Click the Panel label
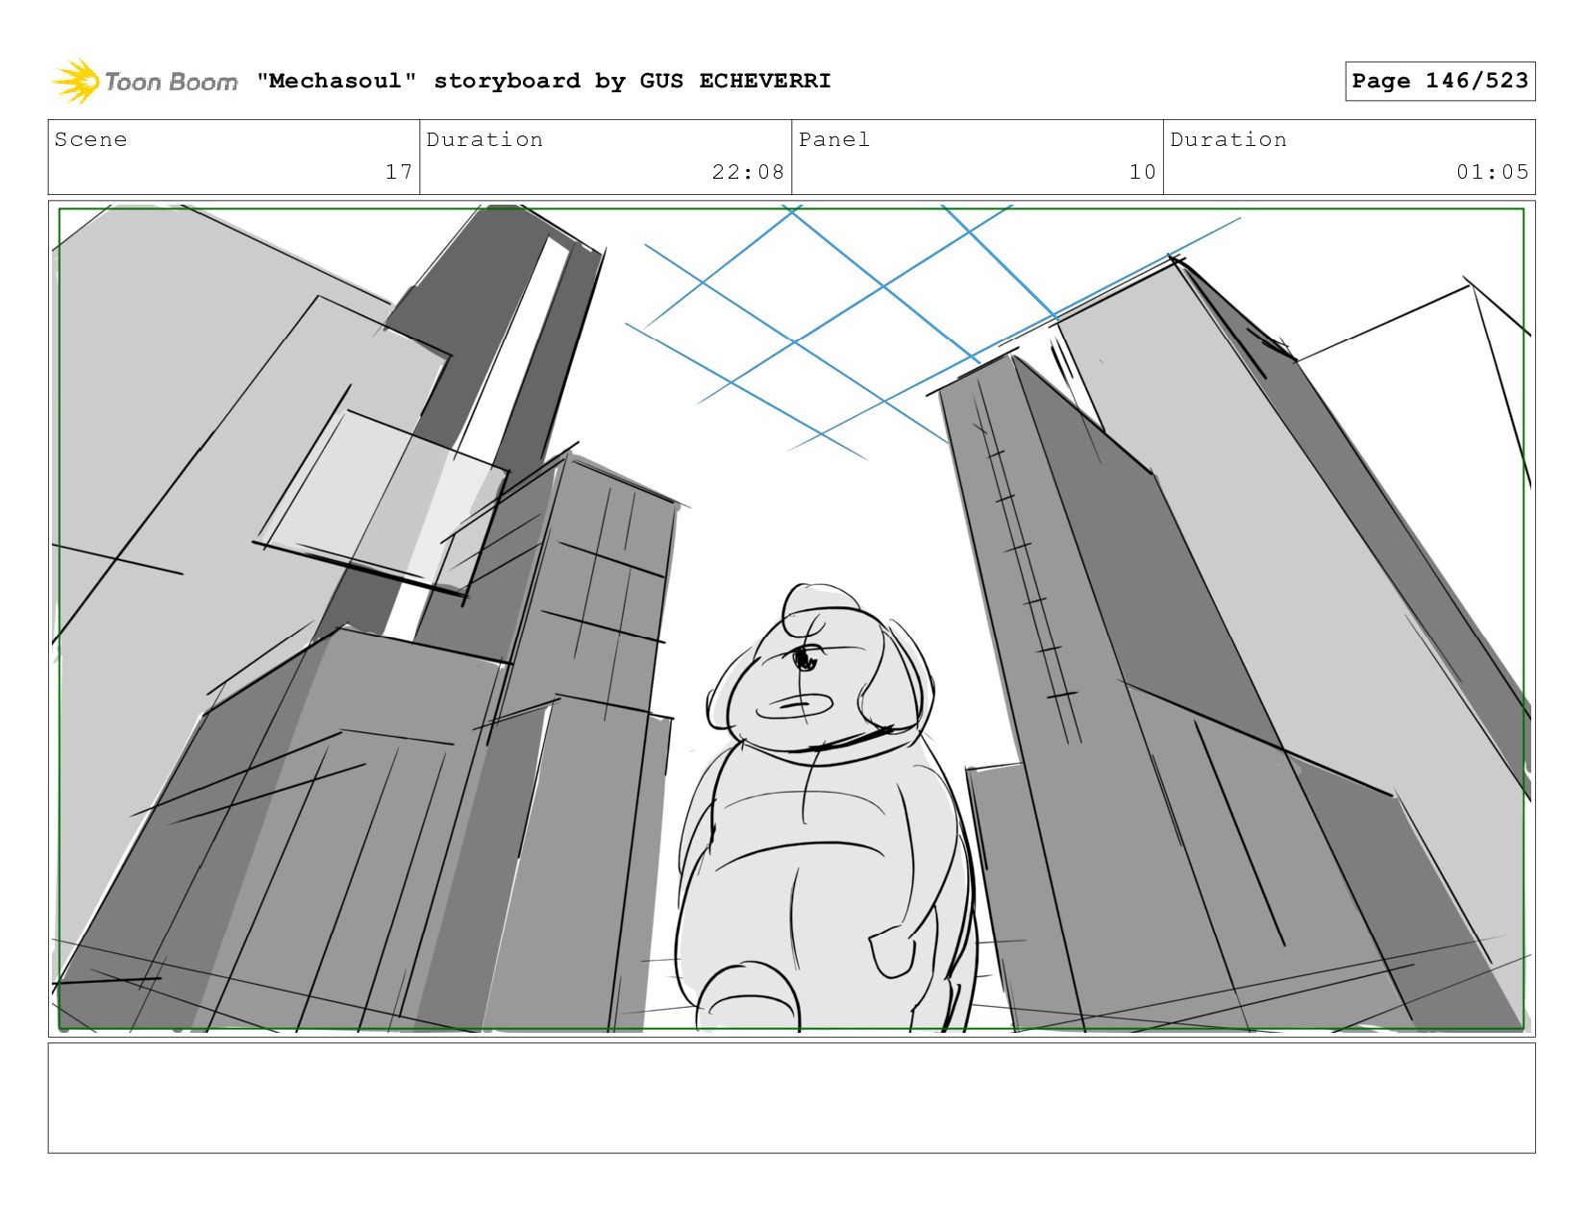Image resolution: width=1586 pixels, height=1225 pixels. (x=834, y=139)
